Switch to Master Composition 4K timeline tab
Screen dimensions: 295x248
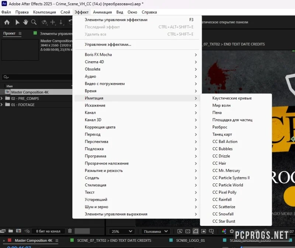coord(34,241)
